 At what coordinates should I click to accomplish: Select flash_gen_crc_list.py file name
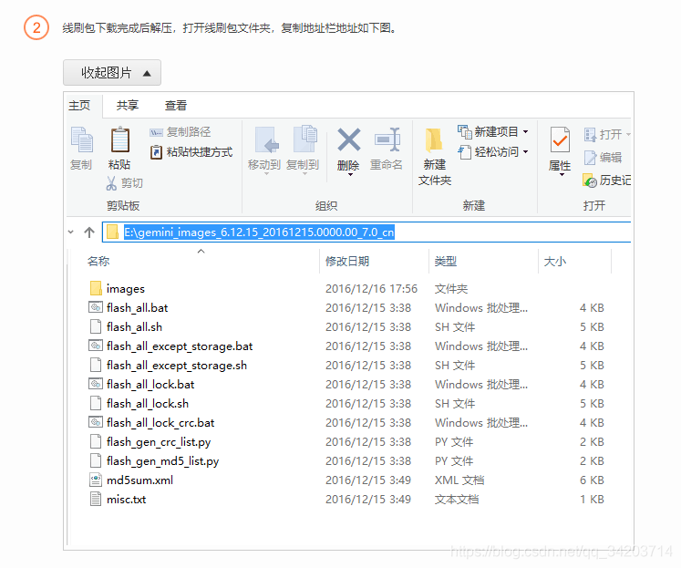159,441
